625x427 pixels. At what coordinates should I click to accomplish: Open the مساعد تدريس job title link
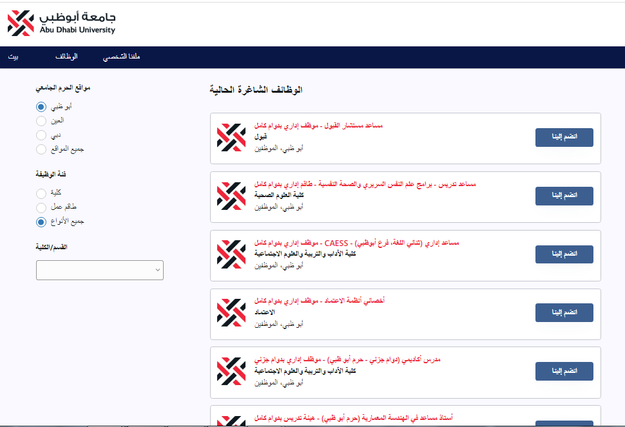tap(365, 184)
